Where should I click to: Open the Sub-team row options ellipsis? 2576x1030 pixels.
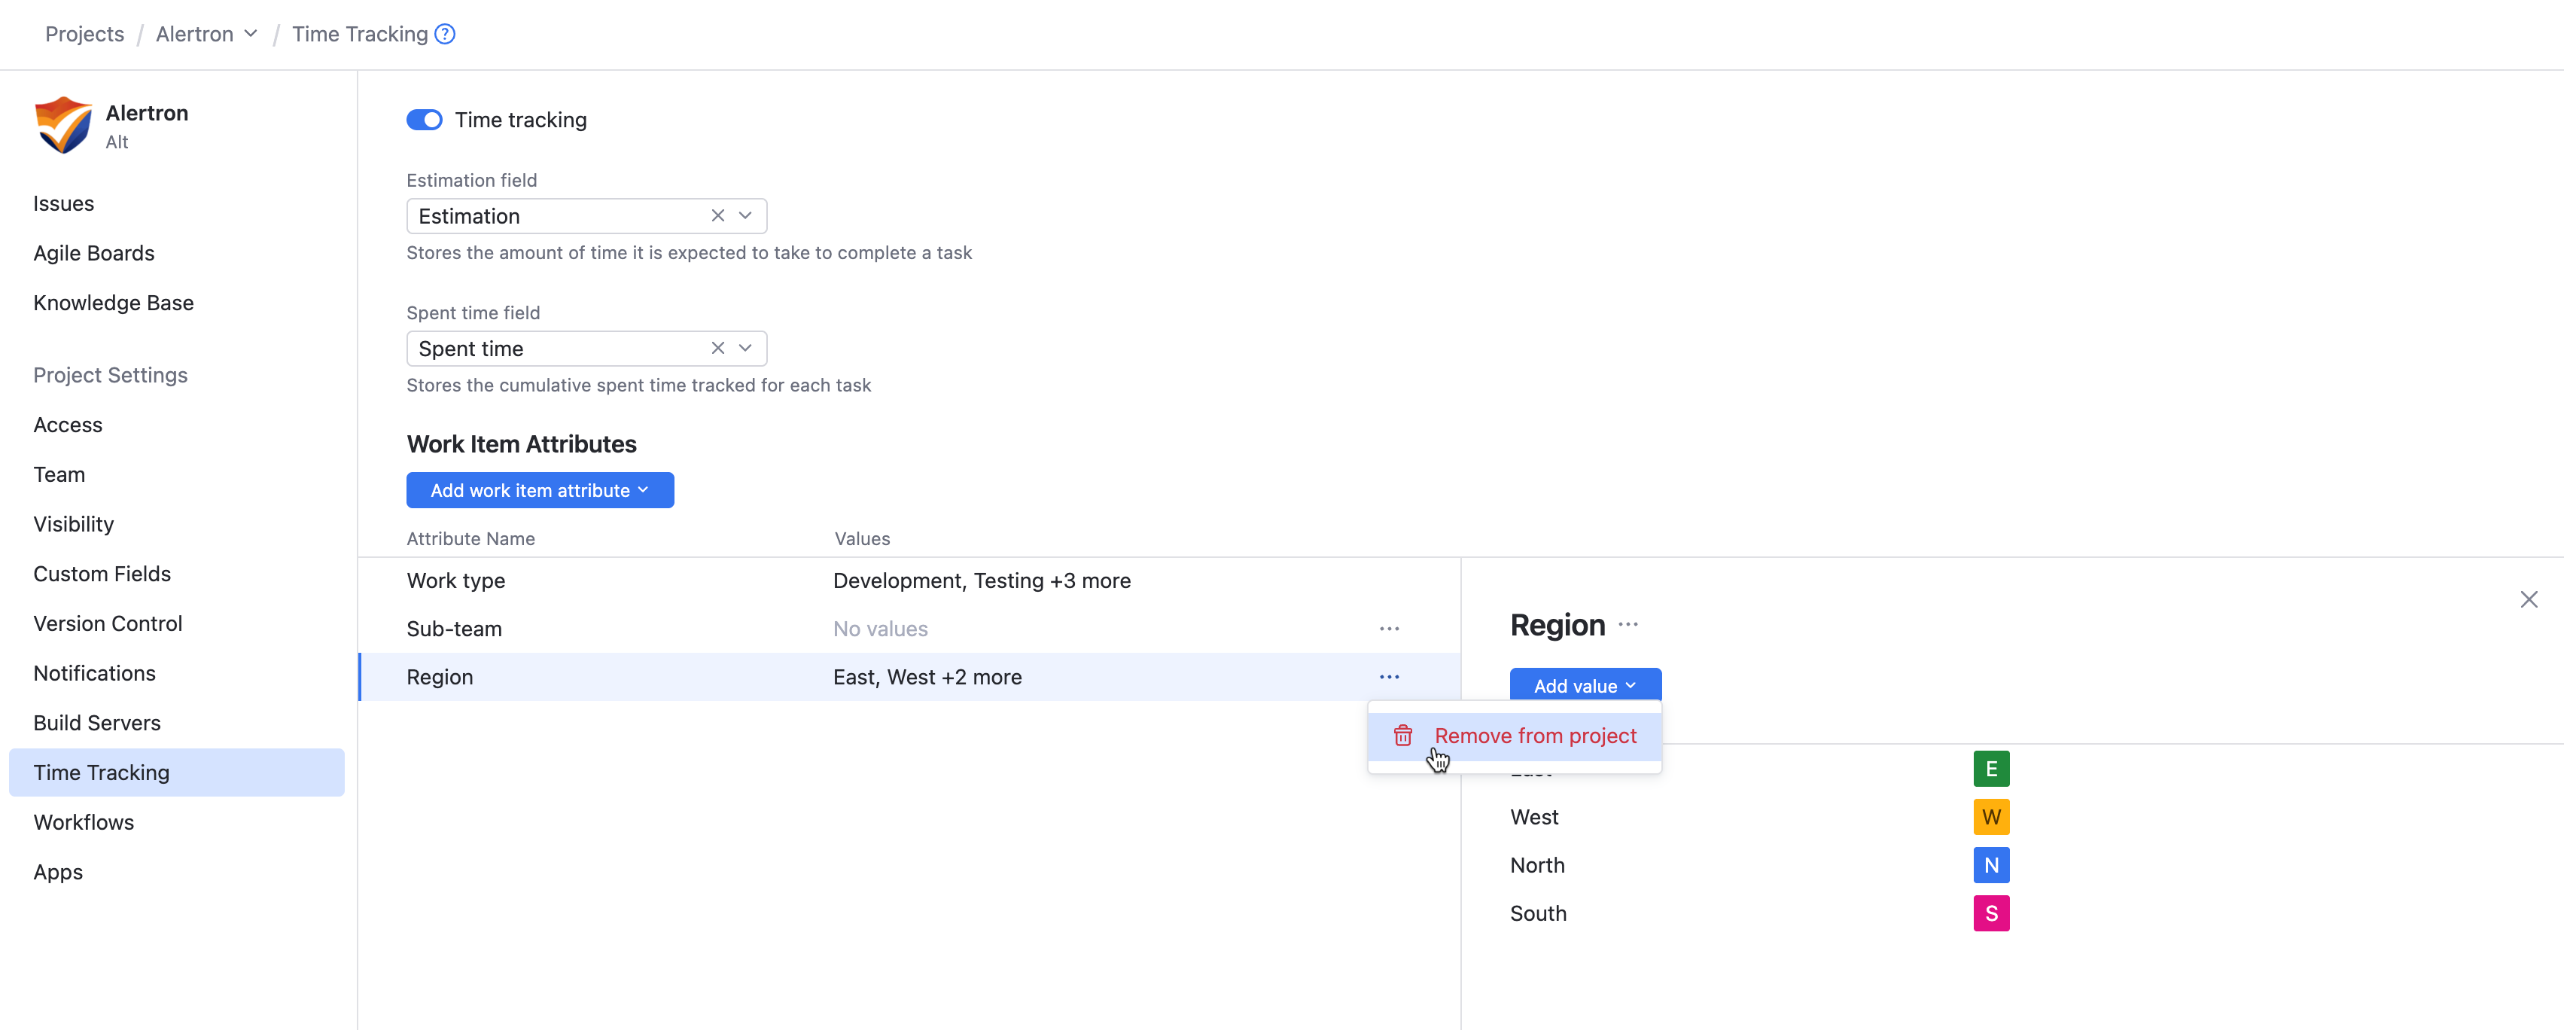1388,629
